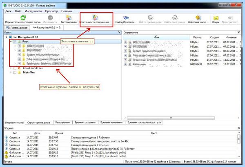Collapse the Recognized0 (I:) tree node
Viewport: 245px width, 167px height.
(x=7, y=37)
